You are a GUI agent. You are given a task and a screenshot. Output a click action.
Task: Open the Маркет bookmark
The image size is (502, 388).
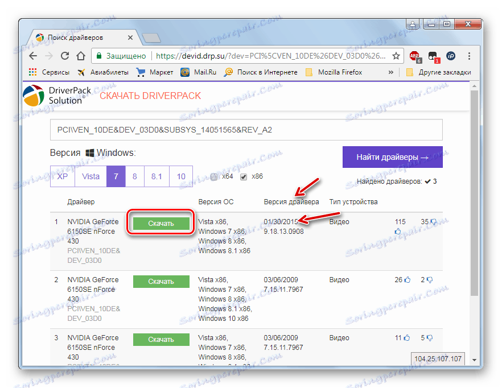click(x=155, y=72)
